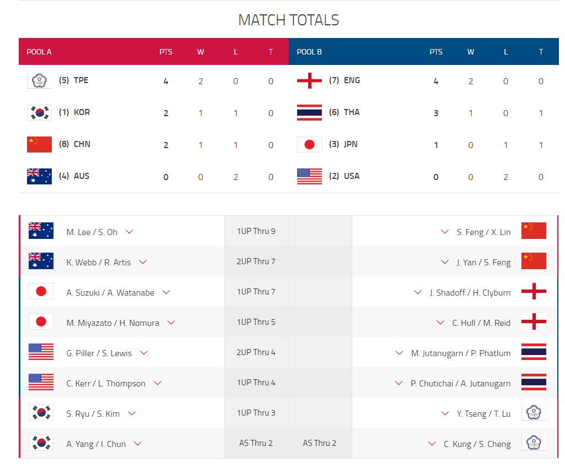
Task: Click Pool A PTS column header
Action: pyautogui.click(x=165, y=52)
